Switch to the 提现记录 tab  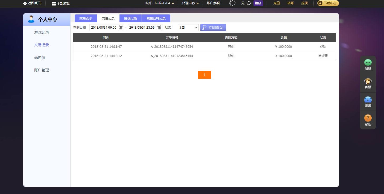tap(130, 18)
